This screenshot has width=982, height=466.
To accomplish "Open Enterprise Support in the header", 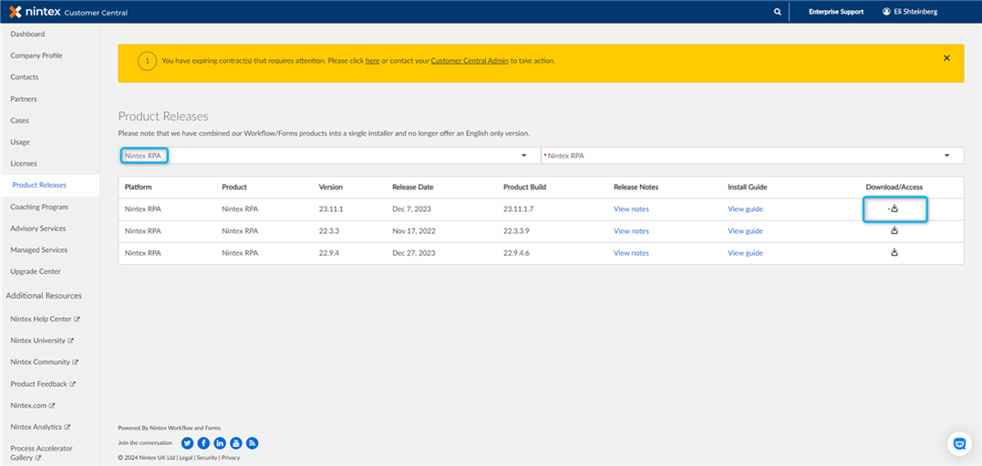I will coord(836,12).
